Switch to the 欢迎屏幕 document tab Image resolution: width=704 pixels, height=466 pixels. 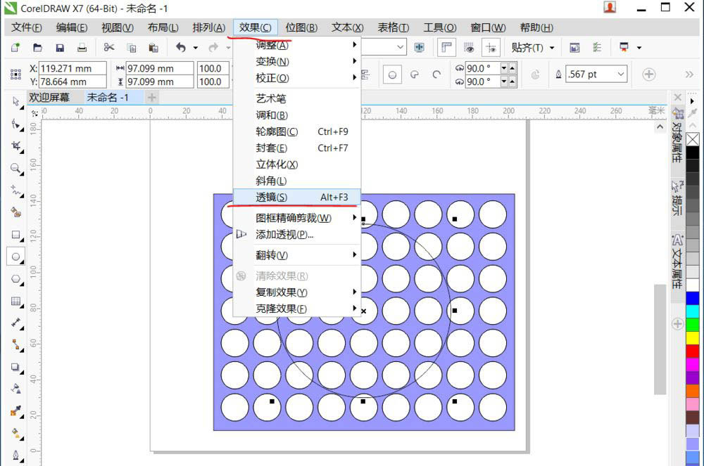(x=49, y=98)
